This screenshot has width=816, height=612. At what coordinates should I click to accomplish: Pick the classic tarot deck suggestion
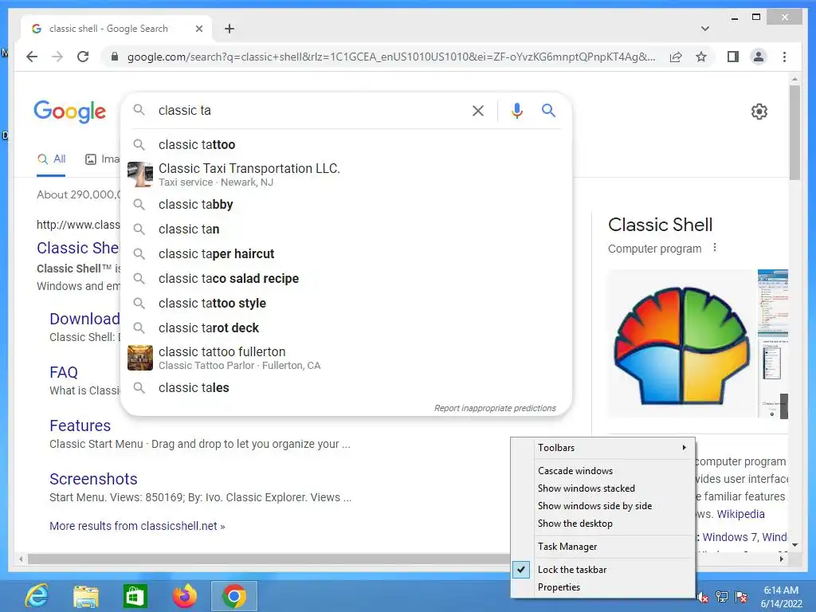coord(346,328)
